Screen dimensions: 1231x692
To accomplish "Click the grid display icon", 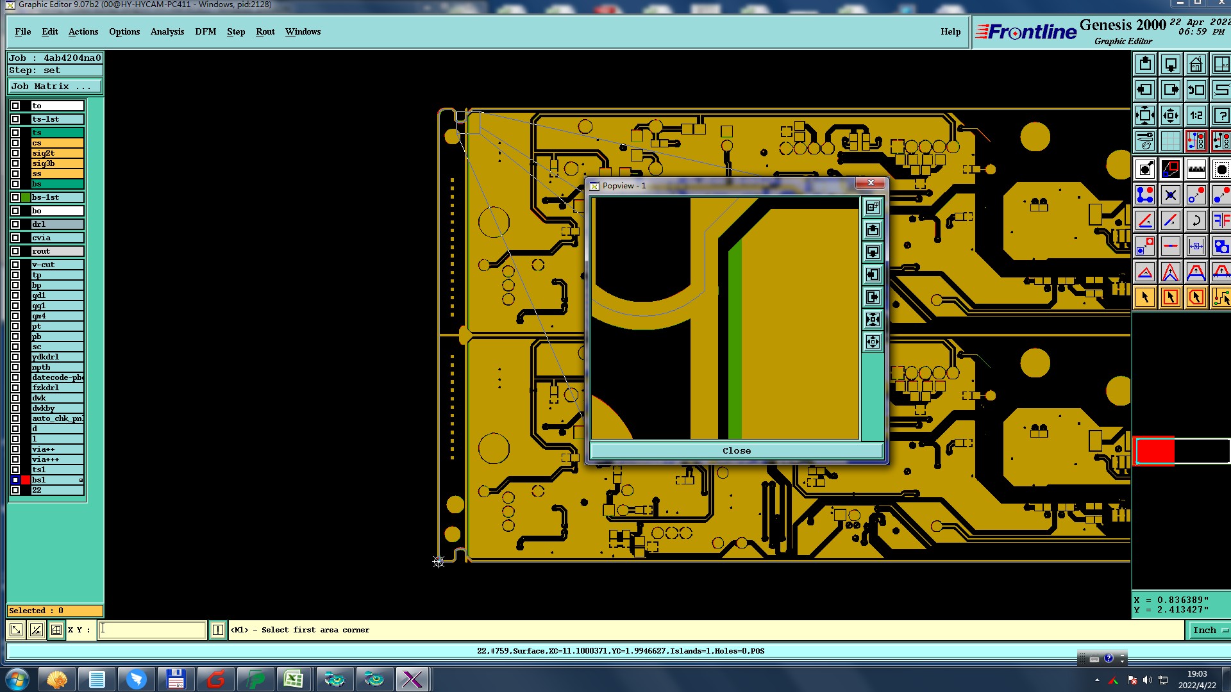I will [1170, 141].
